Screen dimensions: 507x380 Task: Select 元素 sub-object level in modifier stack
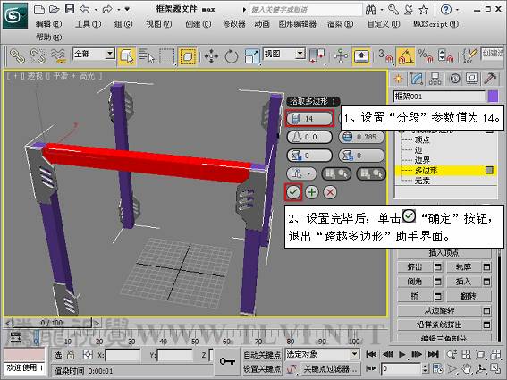tap(422, 181)
